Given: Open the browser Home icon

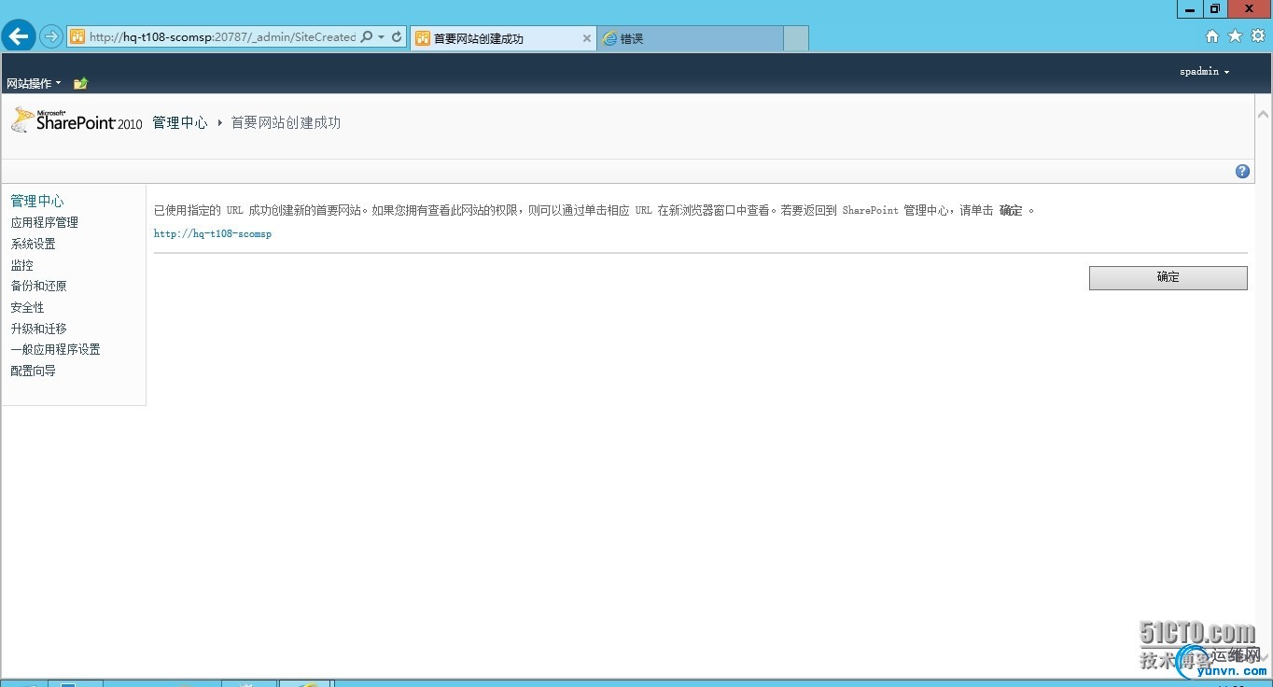Looking at the screenshot, I should [x=1212, y=36].
